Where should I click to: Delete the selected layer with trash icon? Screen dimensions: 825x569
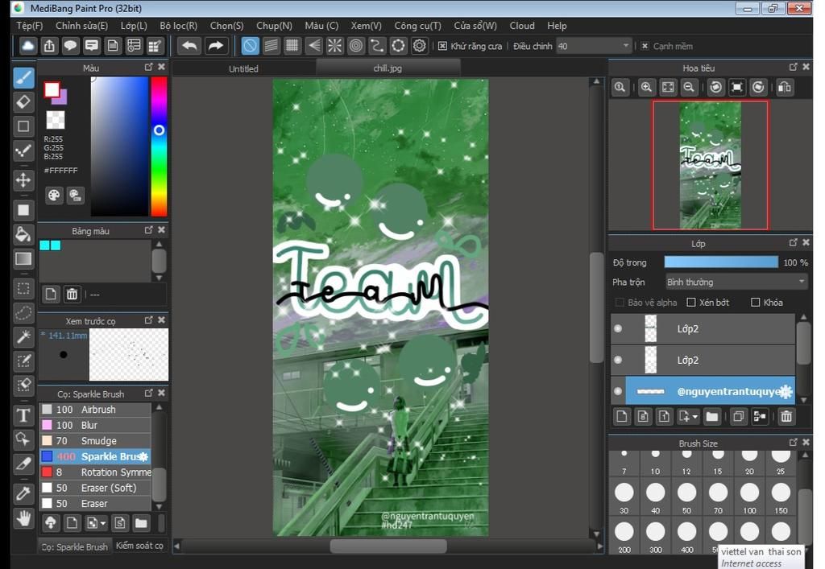786,417
